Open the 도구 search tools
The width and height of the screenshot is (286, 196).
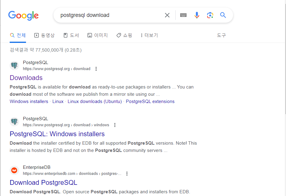(x=221, y=35)
